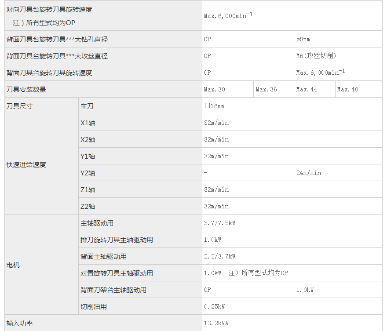Click the Max.30 tool count cell
The image size is (387, 331).
click(215, 89)
